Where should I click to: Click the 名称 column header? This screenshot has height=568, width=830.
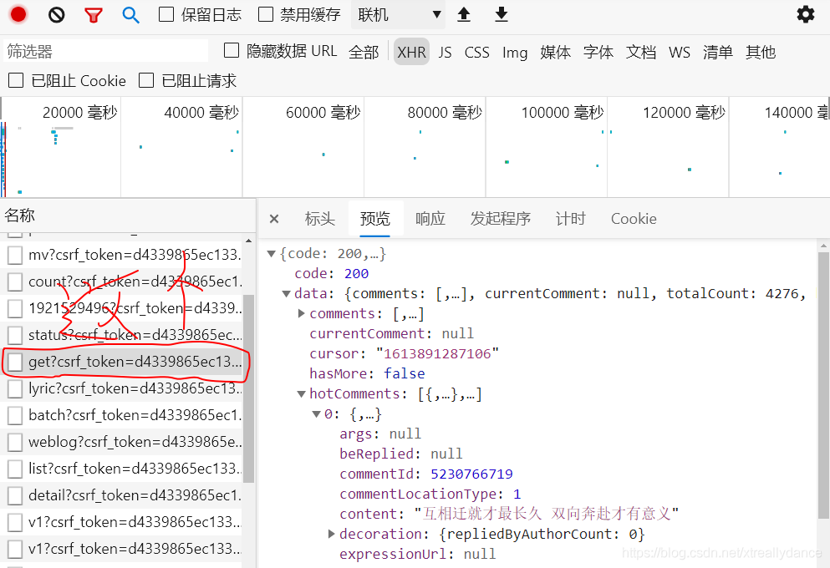(x=127, y=216)
